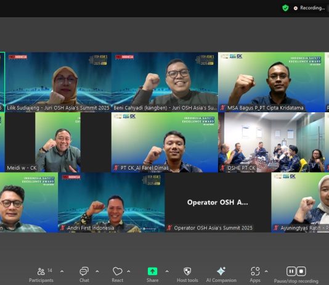Open Host tools shield icon
Screen dimensions: 329x285
187,271
